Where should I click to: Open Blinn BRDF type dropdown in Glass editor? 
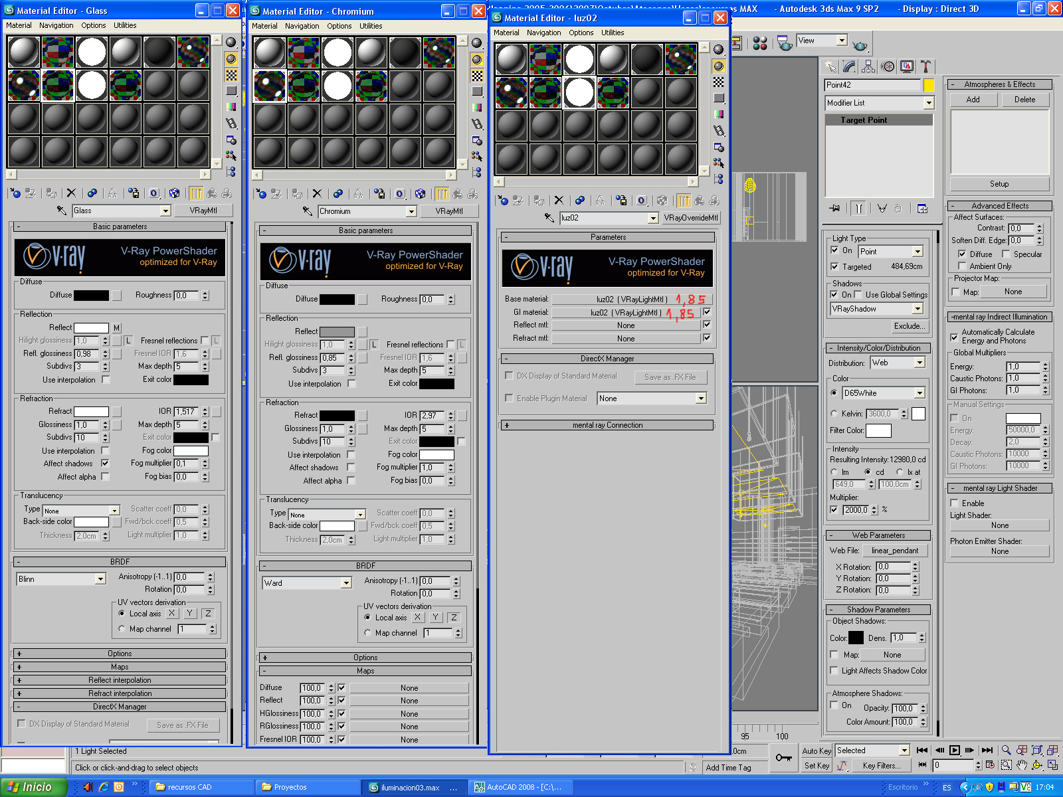(100, 579)
